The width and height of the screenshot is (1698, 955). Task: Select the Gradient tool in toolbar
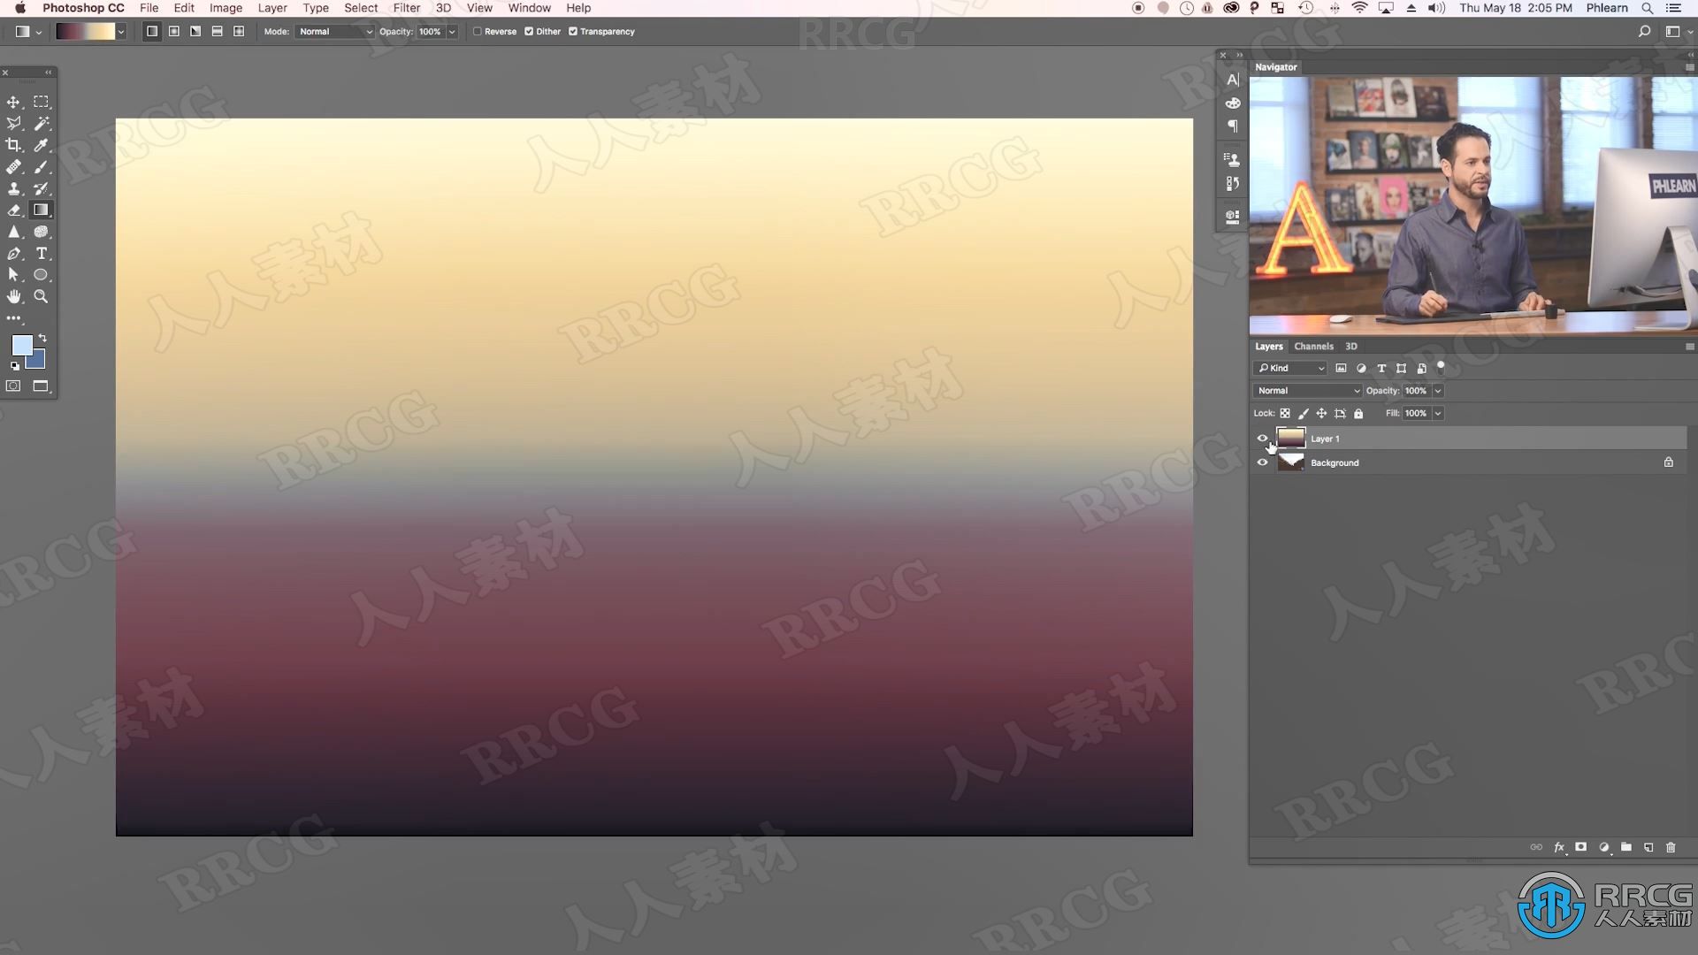[41, 210]
